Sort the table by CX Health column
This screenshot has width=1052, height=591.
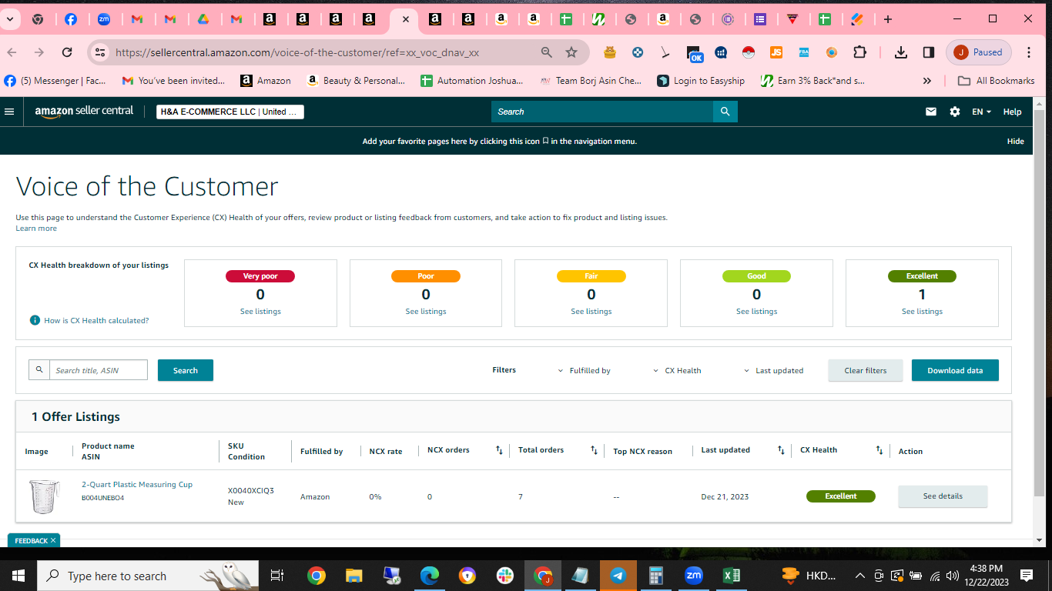point(879,450)
